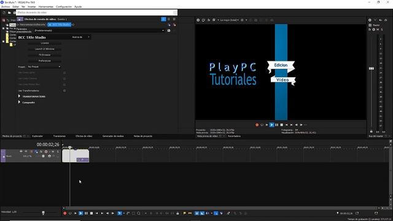Select the BCC Title Studio effect chip
The width and height of the screenshot is (393, 221).
click(60, 25)
